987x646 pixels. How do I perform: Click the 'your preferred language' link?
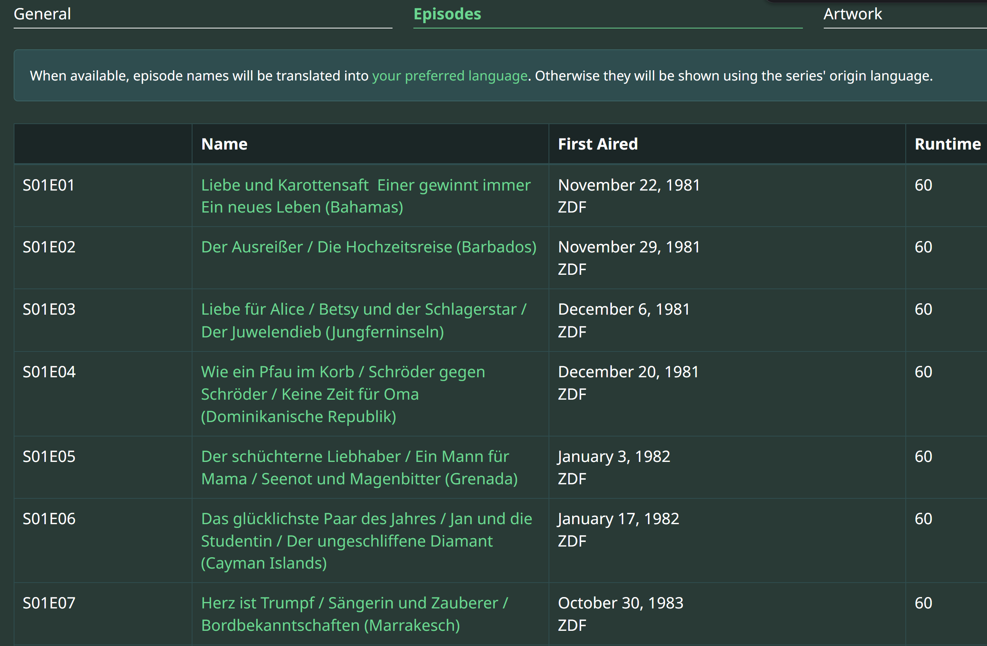tap(449, 76)
